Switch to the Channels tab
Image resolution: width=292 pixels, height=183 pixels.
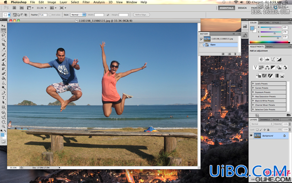coord(265,120)
